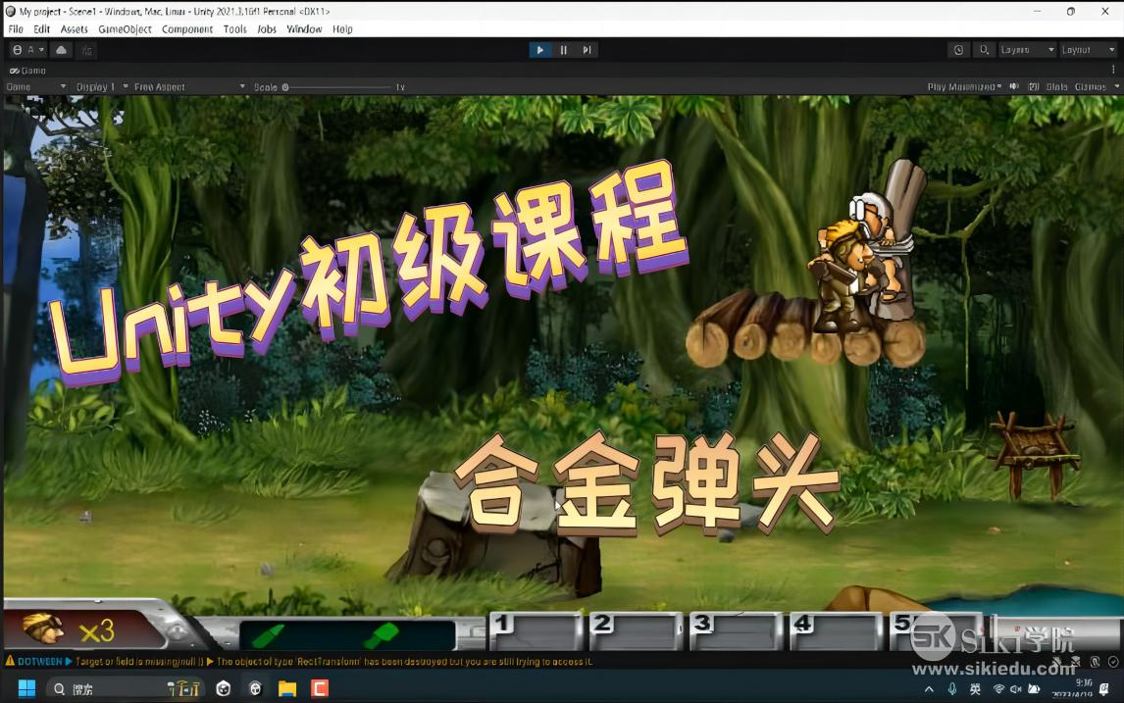Click the version control icon in toolbar
Viewport: 1124px width, 703px height.
(x=86, y=49)
